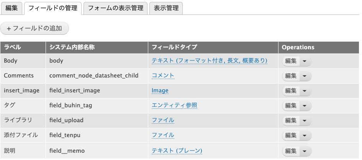Click the フィールドの追加 button
The image size is (362, 160).
click(x=34, y=29)
